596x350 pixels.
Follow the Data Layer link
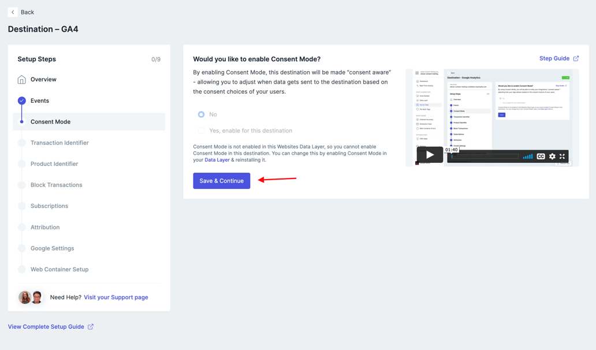[x=217, y=160]
